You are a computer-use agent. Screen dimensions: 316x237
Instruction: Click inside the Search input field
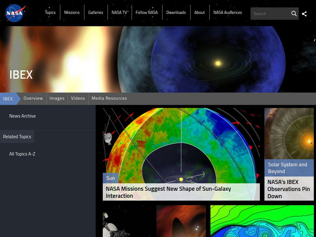(269, 13)
